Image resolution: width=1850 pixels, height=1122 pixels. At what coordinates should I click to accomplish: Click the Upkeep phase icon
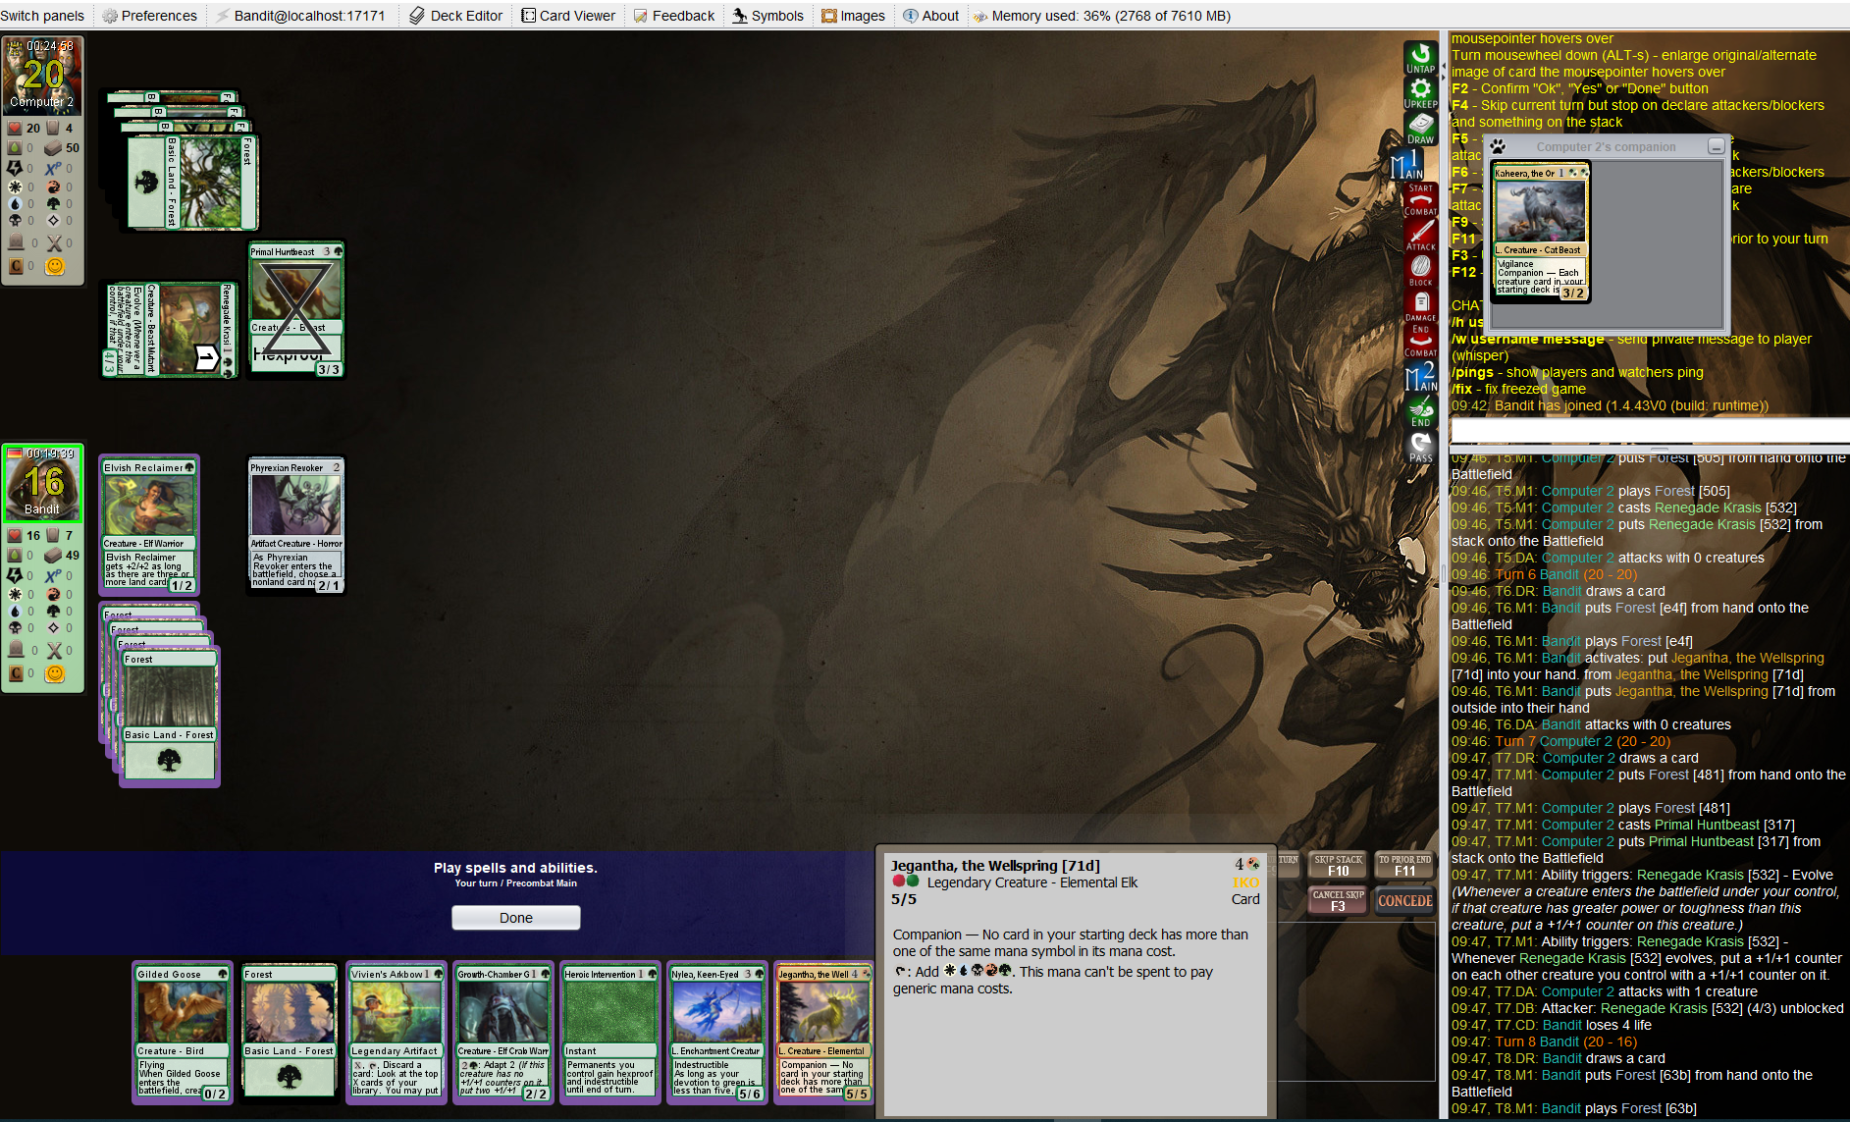pyautogui.click(x=1420, y=92)
